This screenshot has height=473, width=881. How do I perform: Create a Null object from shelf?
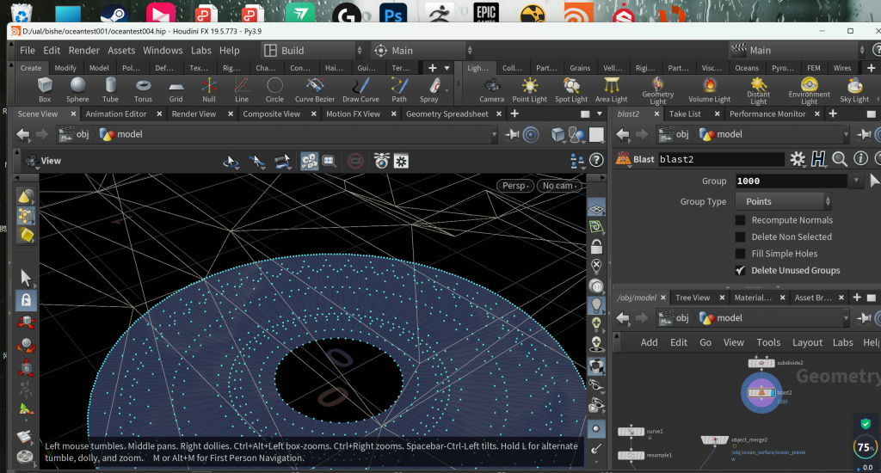209,90
